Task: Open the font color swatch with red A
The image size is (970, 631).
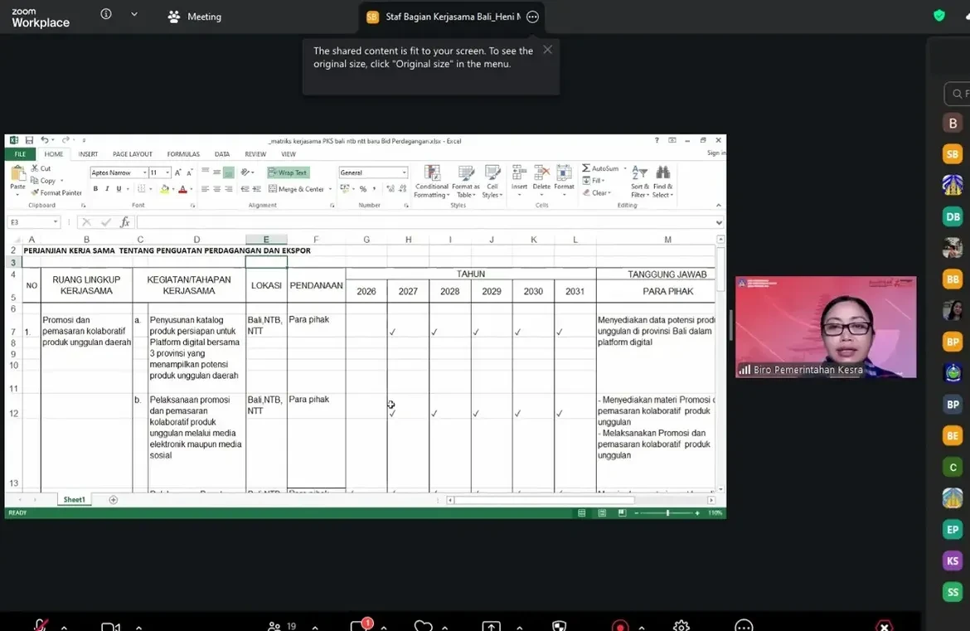Action: coord(182,189)
